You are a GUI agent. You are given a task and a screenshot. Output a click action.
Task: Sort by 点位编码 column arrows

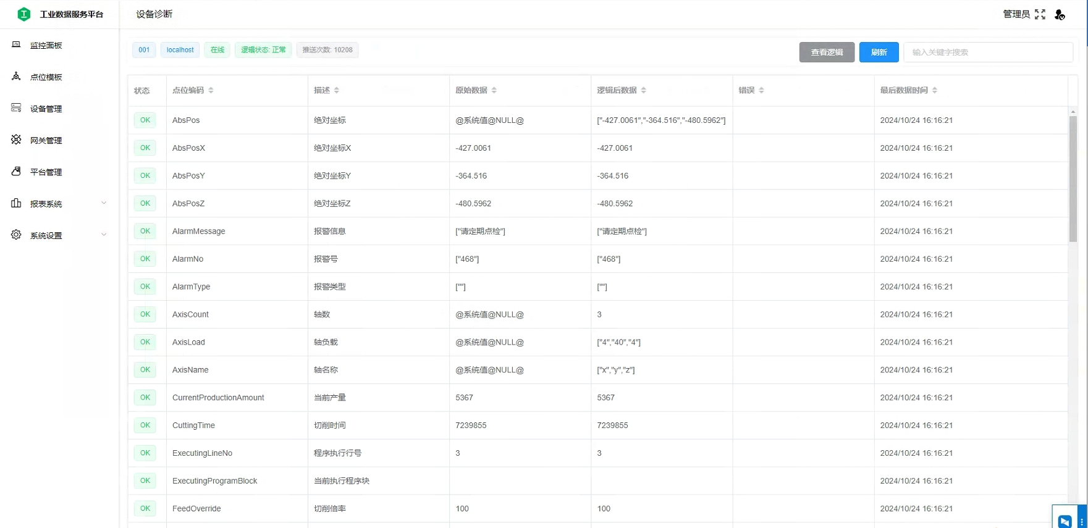coord(211,90)
